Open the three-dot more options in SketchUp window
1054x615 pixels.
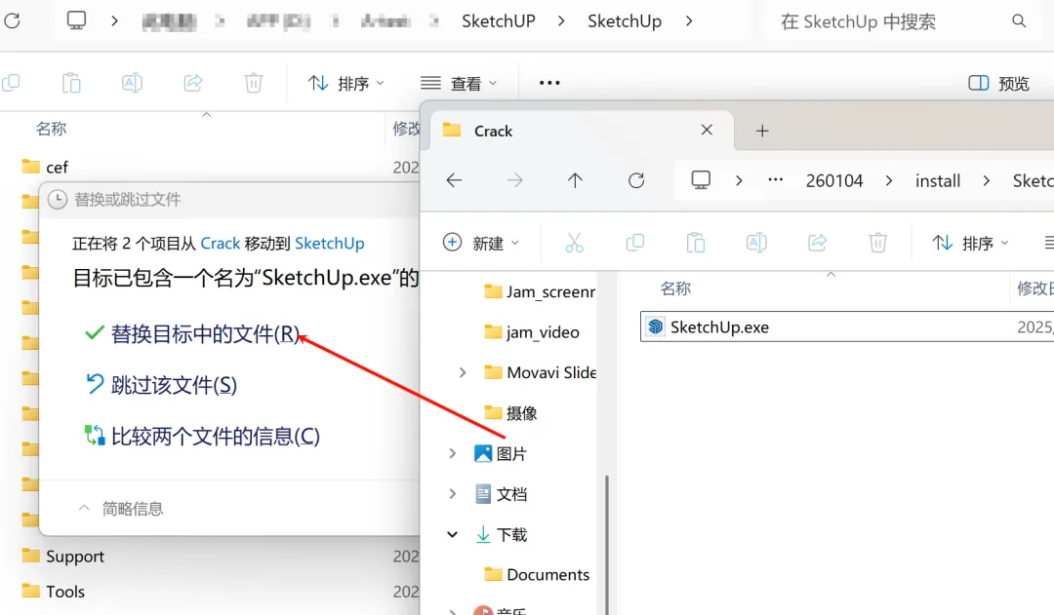click(549, 83)
